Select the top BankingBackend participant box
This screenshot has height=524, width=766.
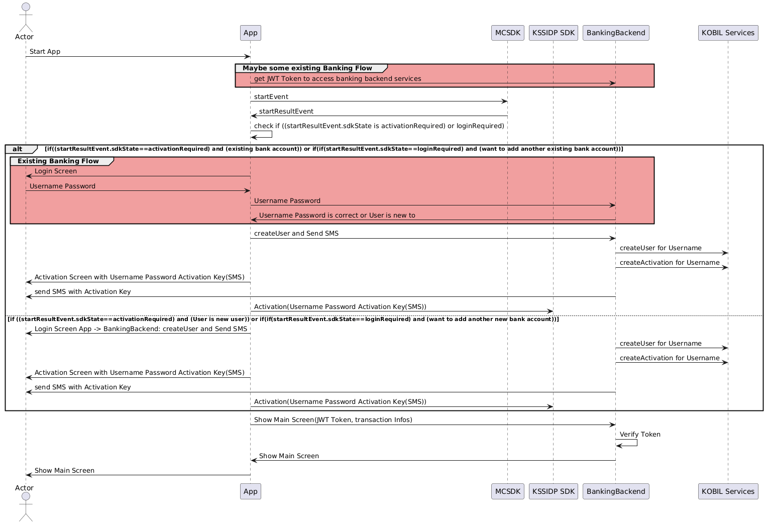[x=615, y=33]
